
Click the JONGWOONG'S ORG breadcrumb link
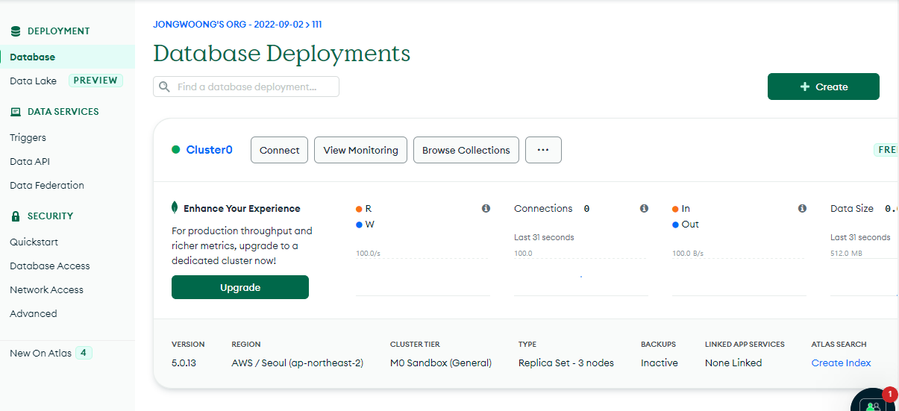tap(228, 24)
